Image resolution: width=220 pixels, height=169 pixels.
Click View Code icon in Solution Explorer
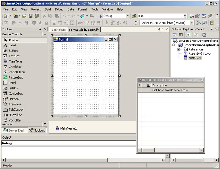pyautogui.click(x=174, y=35)
